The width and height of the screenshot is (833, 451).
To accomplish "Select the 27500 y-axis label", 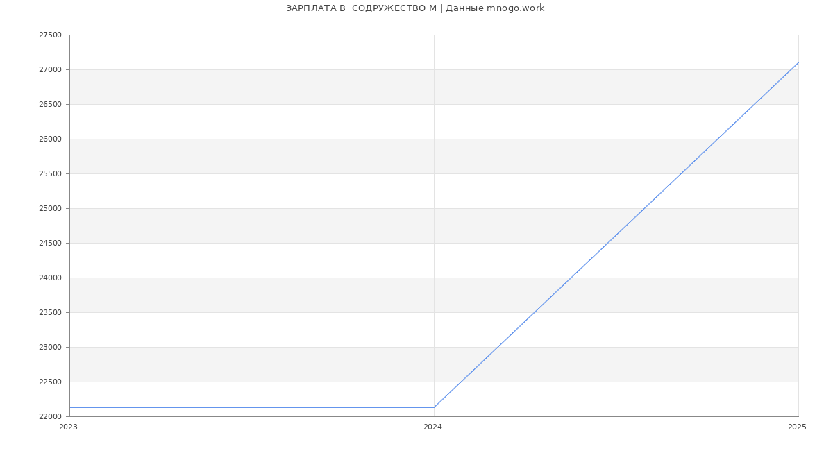I will click(x=50, y=35).
